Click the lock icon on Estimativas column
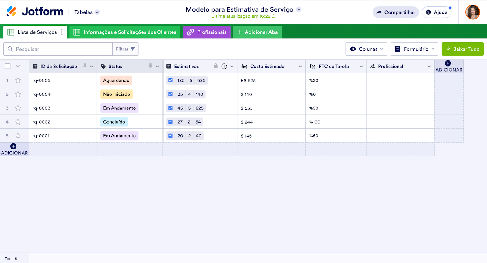This screenshot has height=263, width=487. pyautogui.click(x=216, y=66)
